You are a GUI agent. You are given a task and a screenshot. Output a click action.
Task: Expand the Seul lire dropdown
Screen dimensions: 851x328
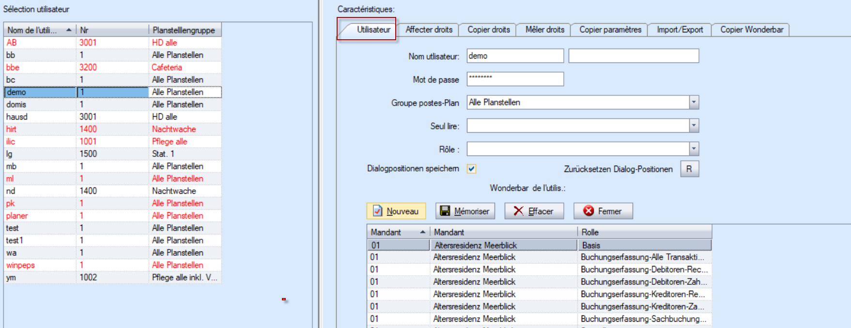[x=694, y=125]
